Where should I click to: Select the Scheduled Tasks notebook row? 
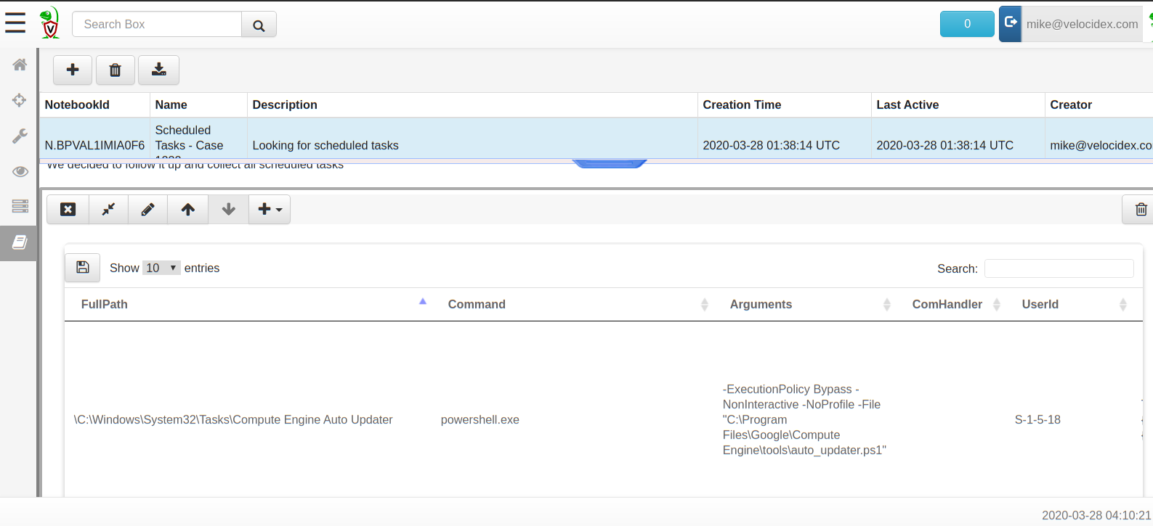pyautogui.click(x=363, y=139)
